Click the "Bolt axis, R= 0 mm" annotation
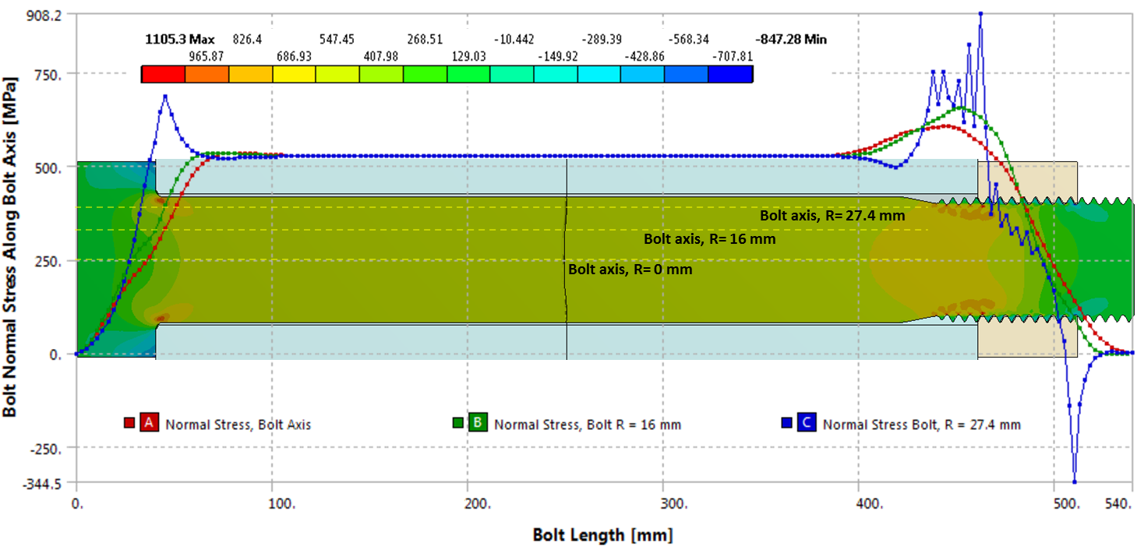 630,270
